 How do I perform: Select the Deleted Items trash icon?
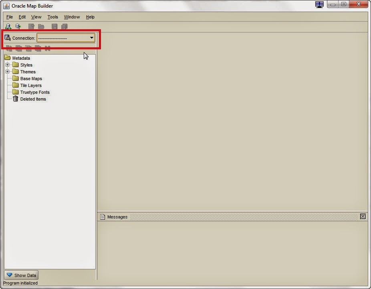coord(16,99)
